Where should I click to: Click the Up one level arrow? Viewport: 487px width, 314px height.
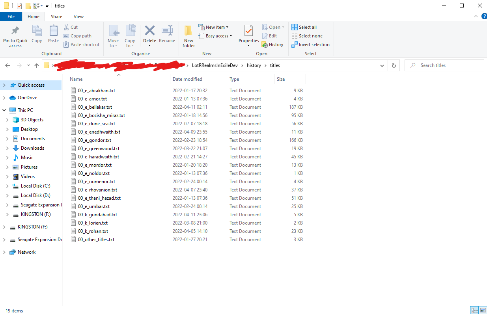pos(37,65)
